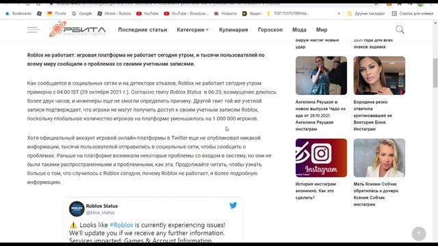The width and height of the screenshot is (438, 246).
Task: Click the text '1 000 000 игроков'
Action: (x=235, y=118)
